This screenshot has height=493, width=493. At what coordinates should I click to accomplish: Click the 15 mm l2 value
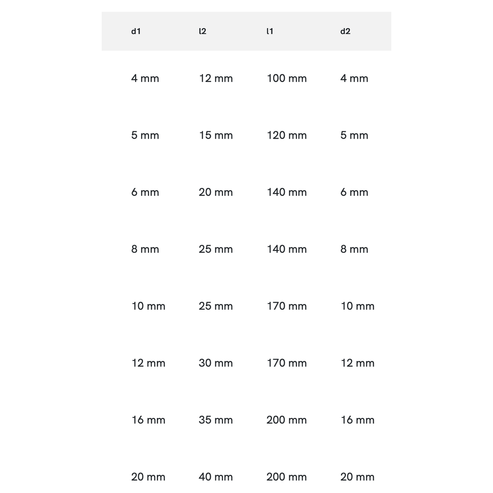click(215, 136)
